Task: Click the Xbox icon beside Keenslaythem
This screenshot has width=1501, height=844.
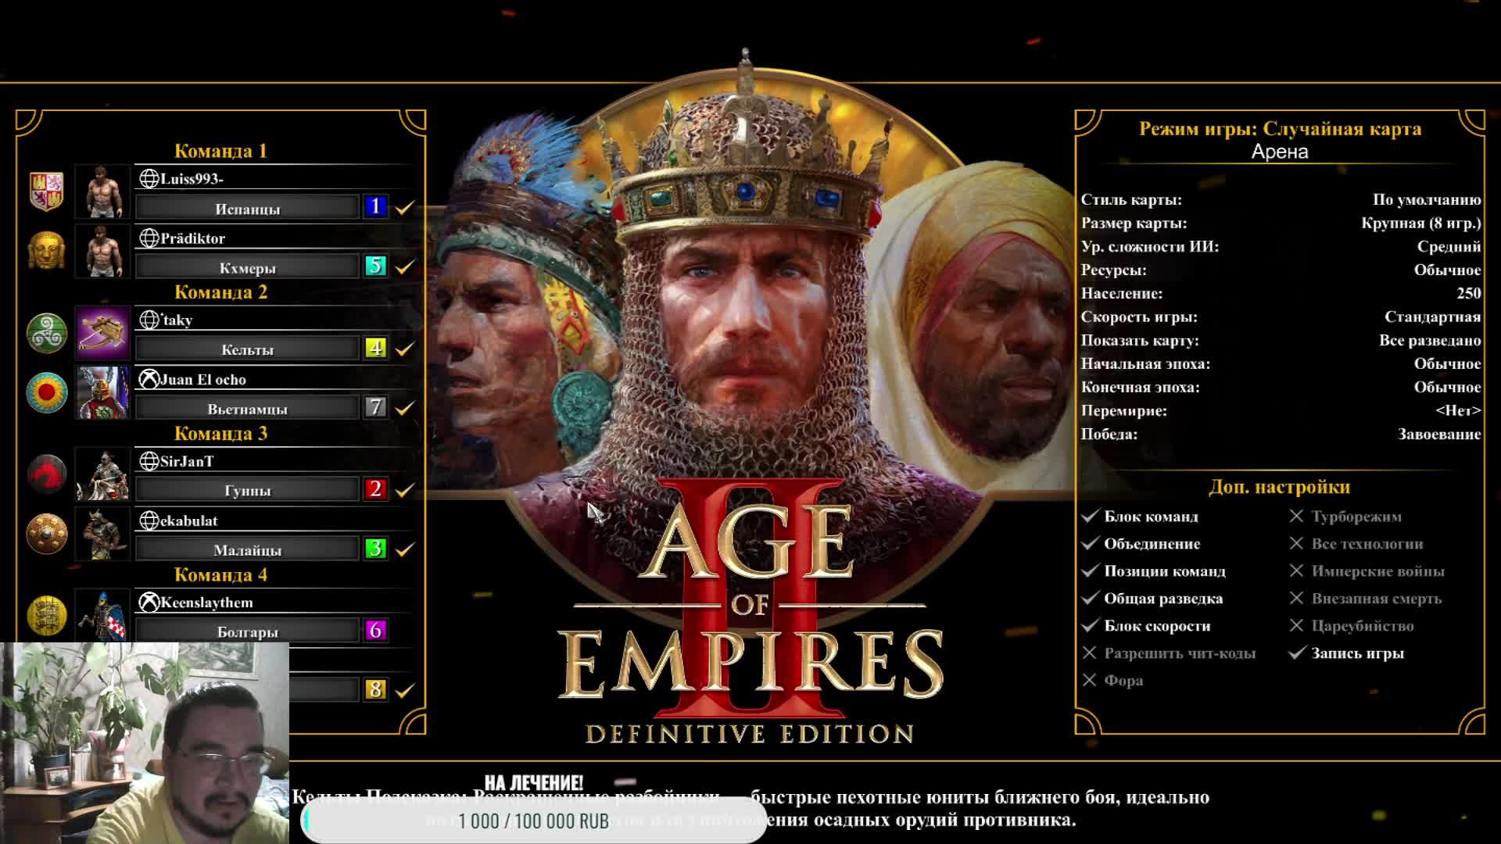Action: 149,603
